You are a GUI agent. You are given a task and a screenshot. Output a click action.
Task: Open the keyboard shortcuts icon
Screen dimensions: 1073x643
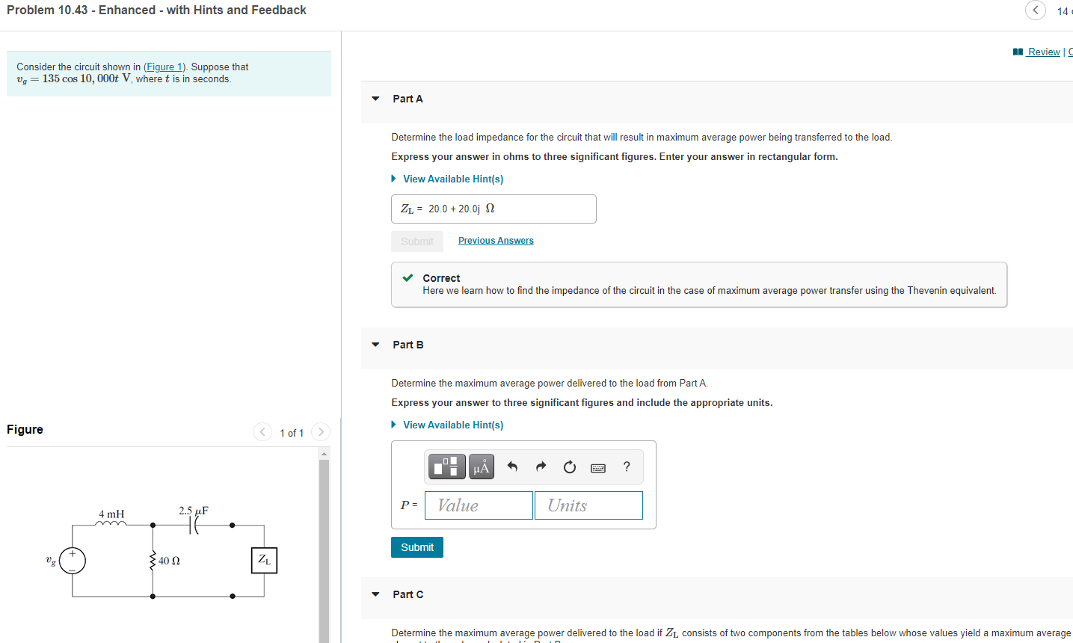pos(597,467)
